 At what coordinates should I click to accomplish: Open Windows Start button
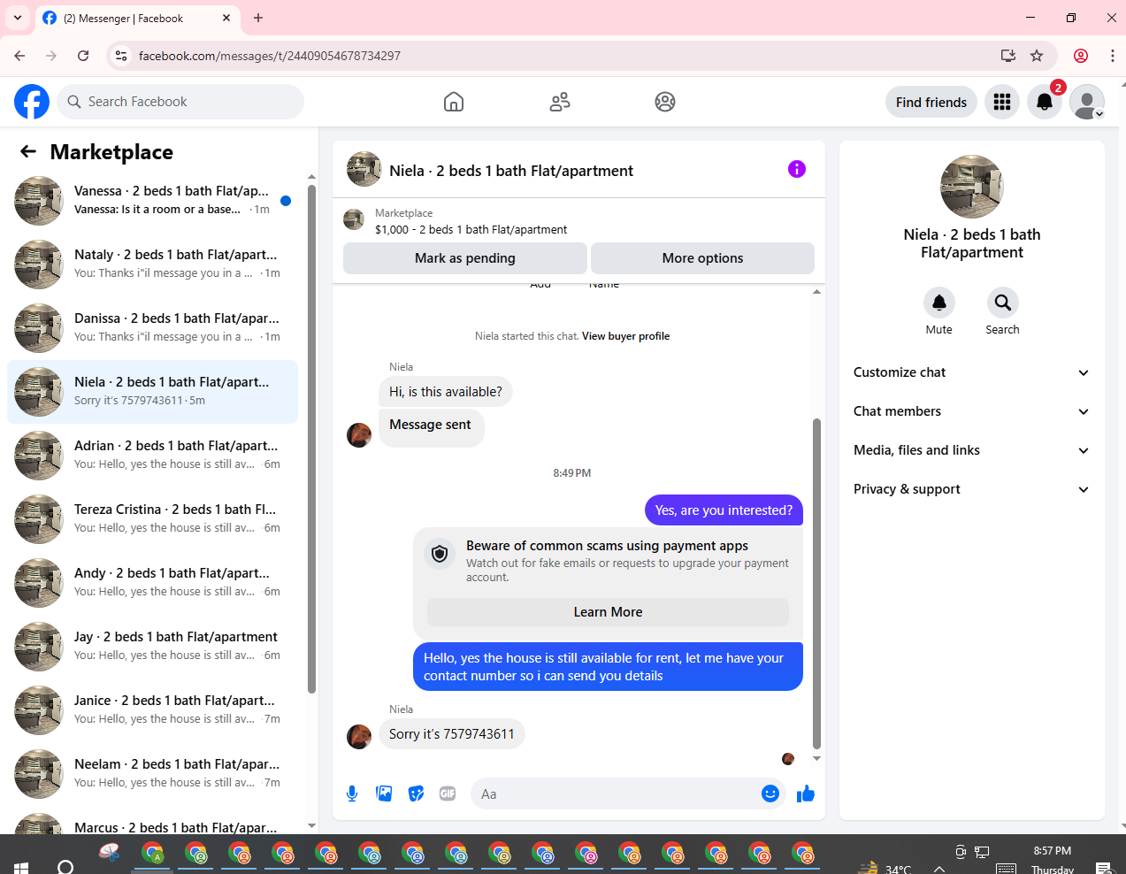click(x=21, y=867)
